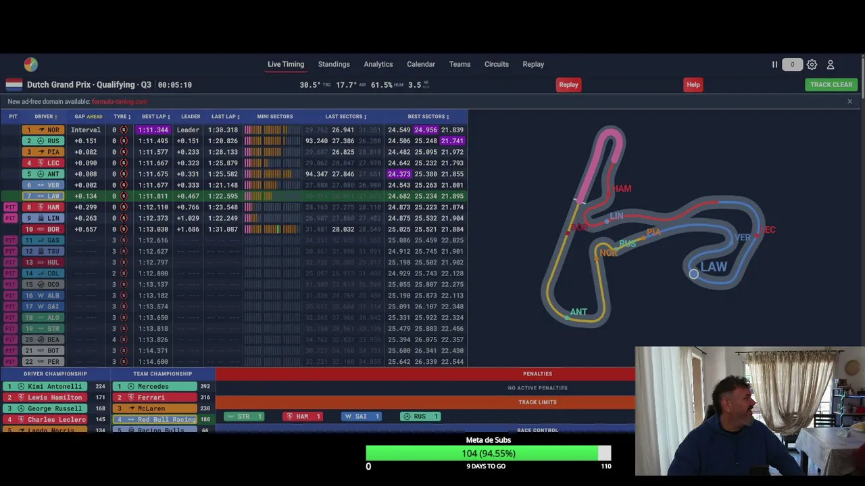Select the OCO driver badge in timing table
The image size is (865, 486).
[x=43, y=284]
